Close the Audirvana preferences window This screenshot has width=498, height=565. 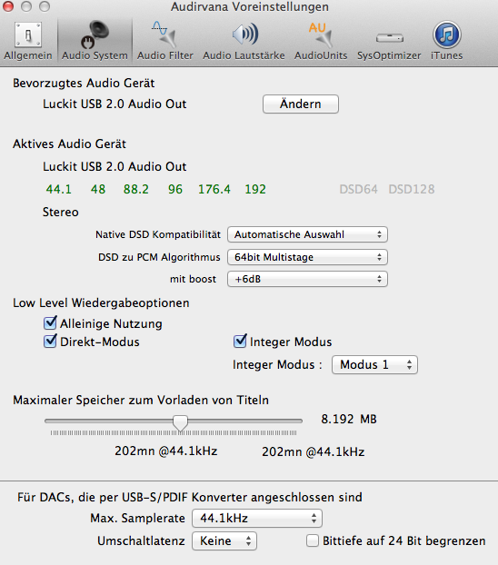click(x=8, y=6)
